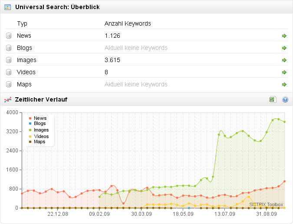293x224 pixels.
Task: Toggle Videos series in chart legend
Action: point(41,136)
